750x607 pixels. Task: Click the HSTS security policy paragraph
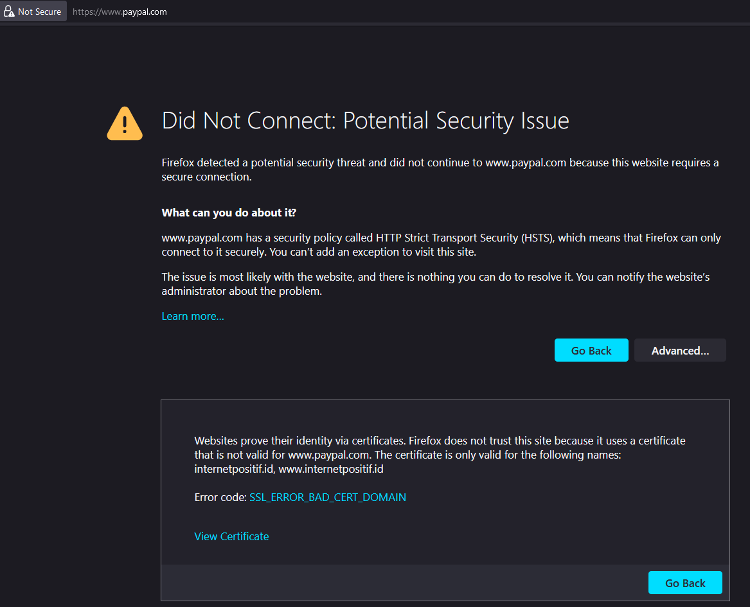click(x=441, y=245)
